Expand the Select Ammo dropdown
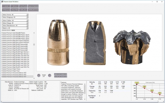This screenshot has height=103, width=165. coord(27,15)
